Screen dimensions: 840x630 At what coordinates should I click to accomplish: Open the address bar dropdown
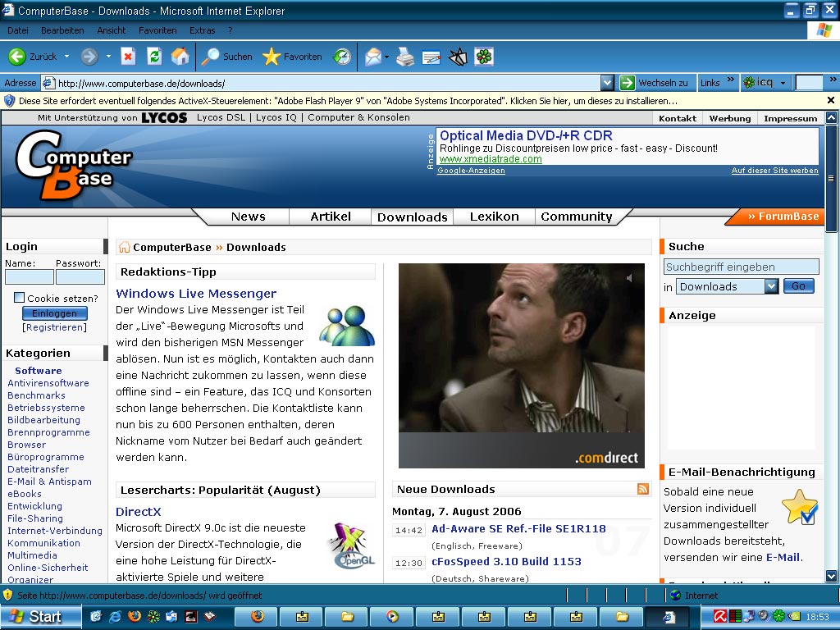click(607, 83)
